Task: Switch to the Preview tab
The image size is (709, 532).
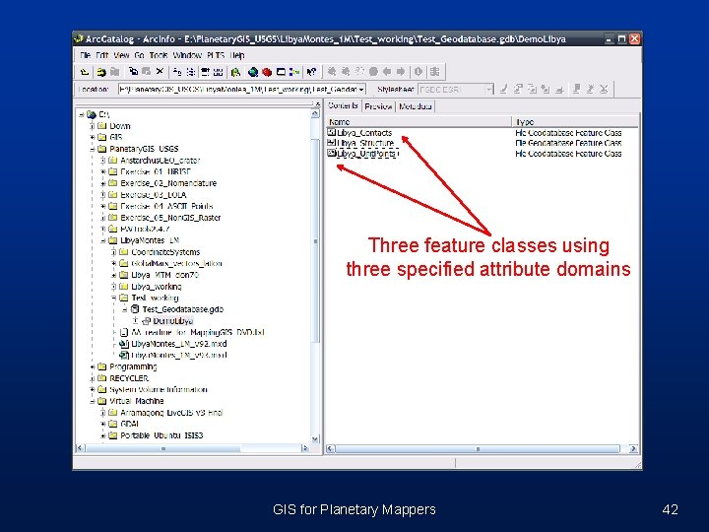Action: 378,106
